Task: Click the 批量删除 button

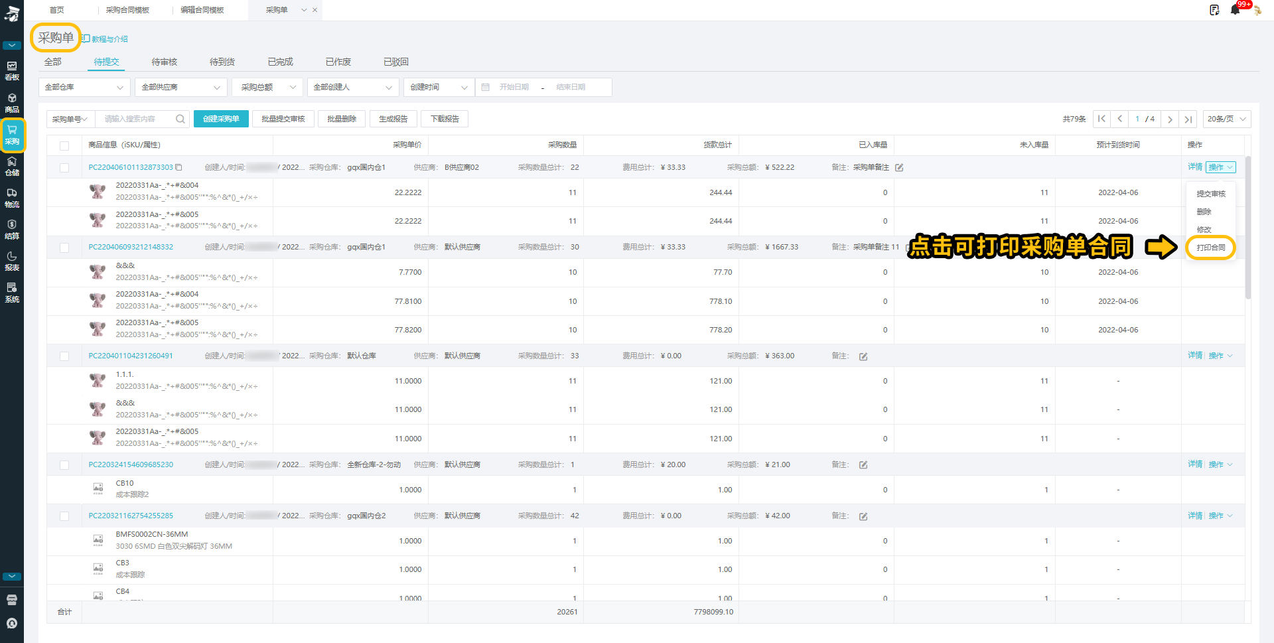Action: (x=342, y=119)
